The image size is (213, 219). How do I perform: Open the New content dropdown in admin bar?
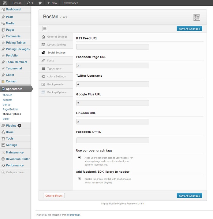tap(52, 3)
